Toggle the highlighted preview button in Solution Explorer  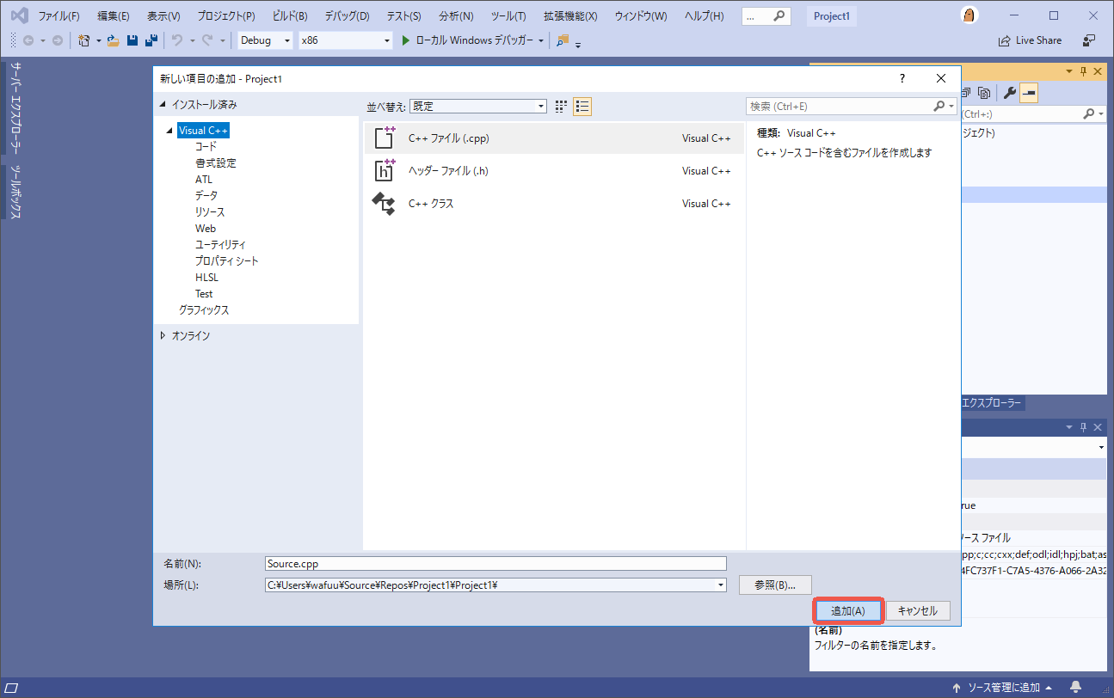[x=1030, y=93]
